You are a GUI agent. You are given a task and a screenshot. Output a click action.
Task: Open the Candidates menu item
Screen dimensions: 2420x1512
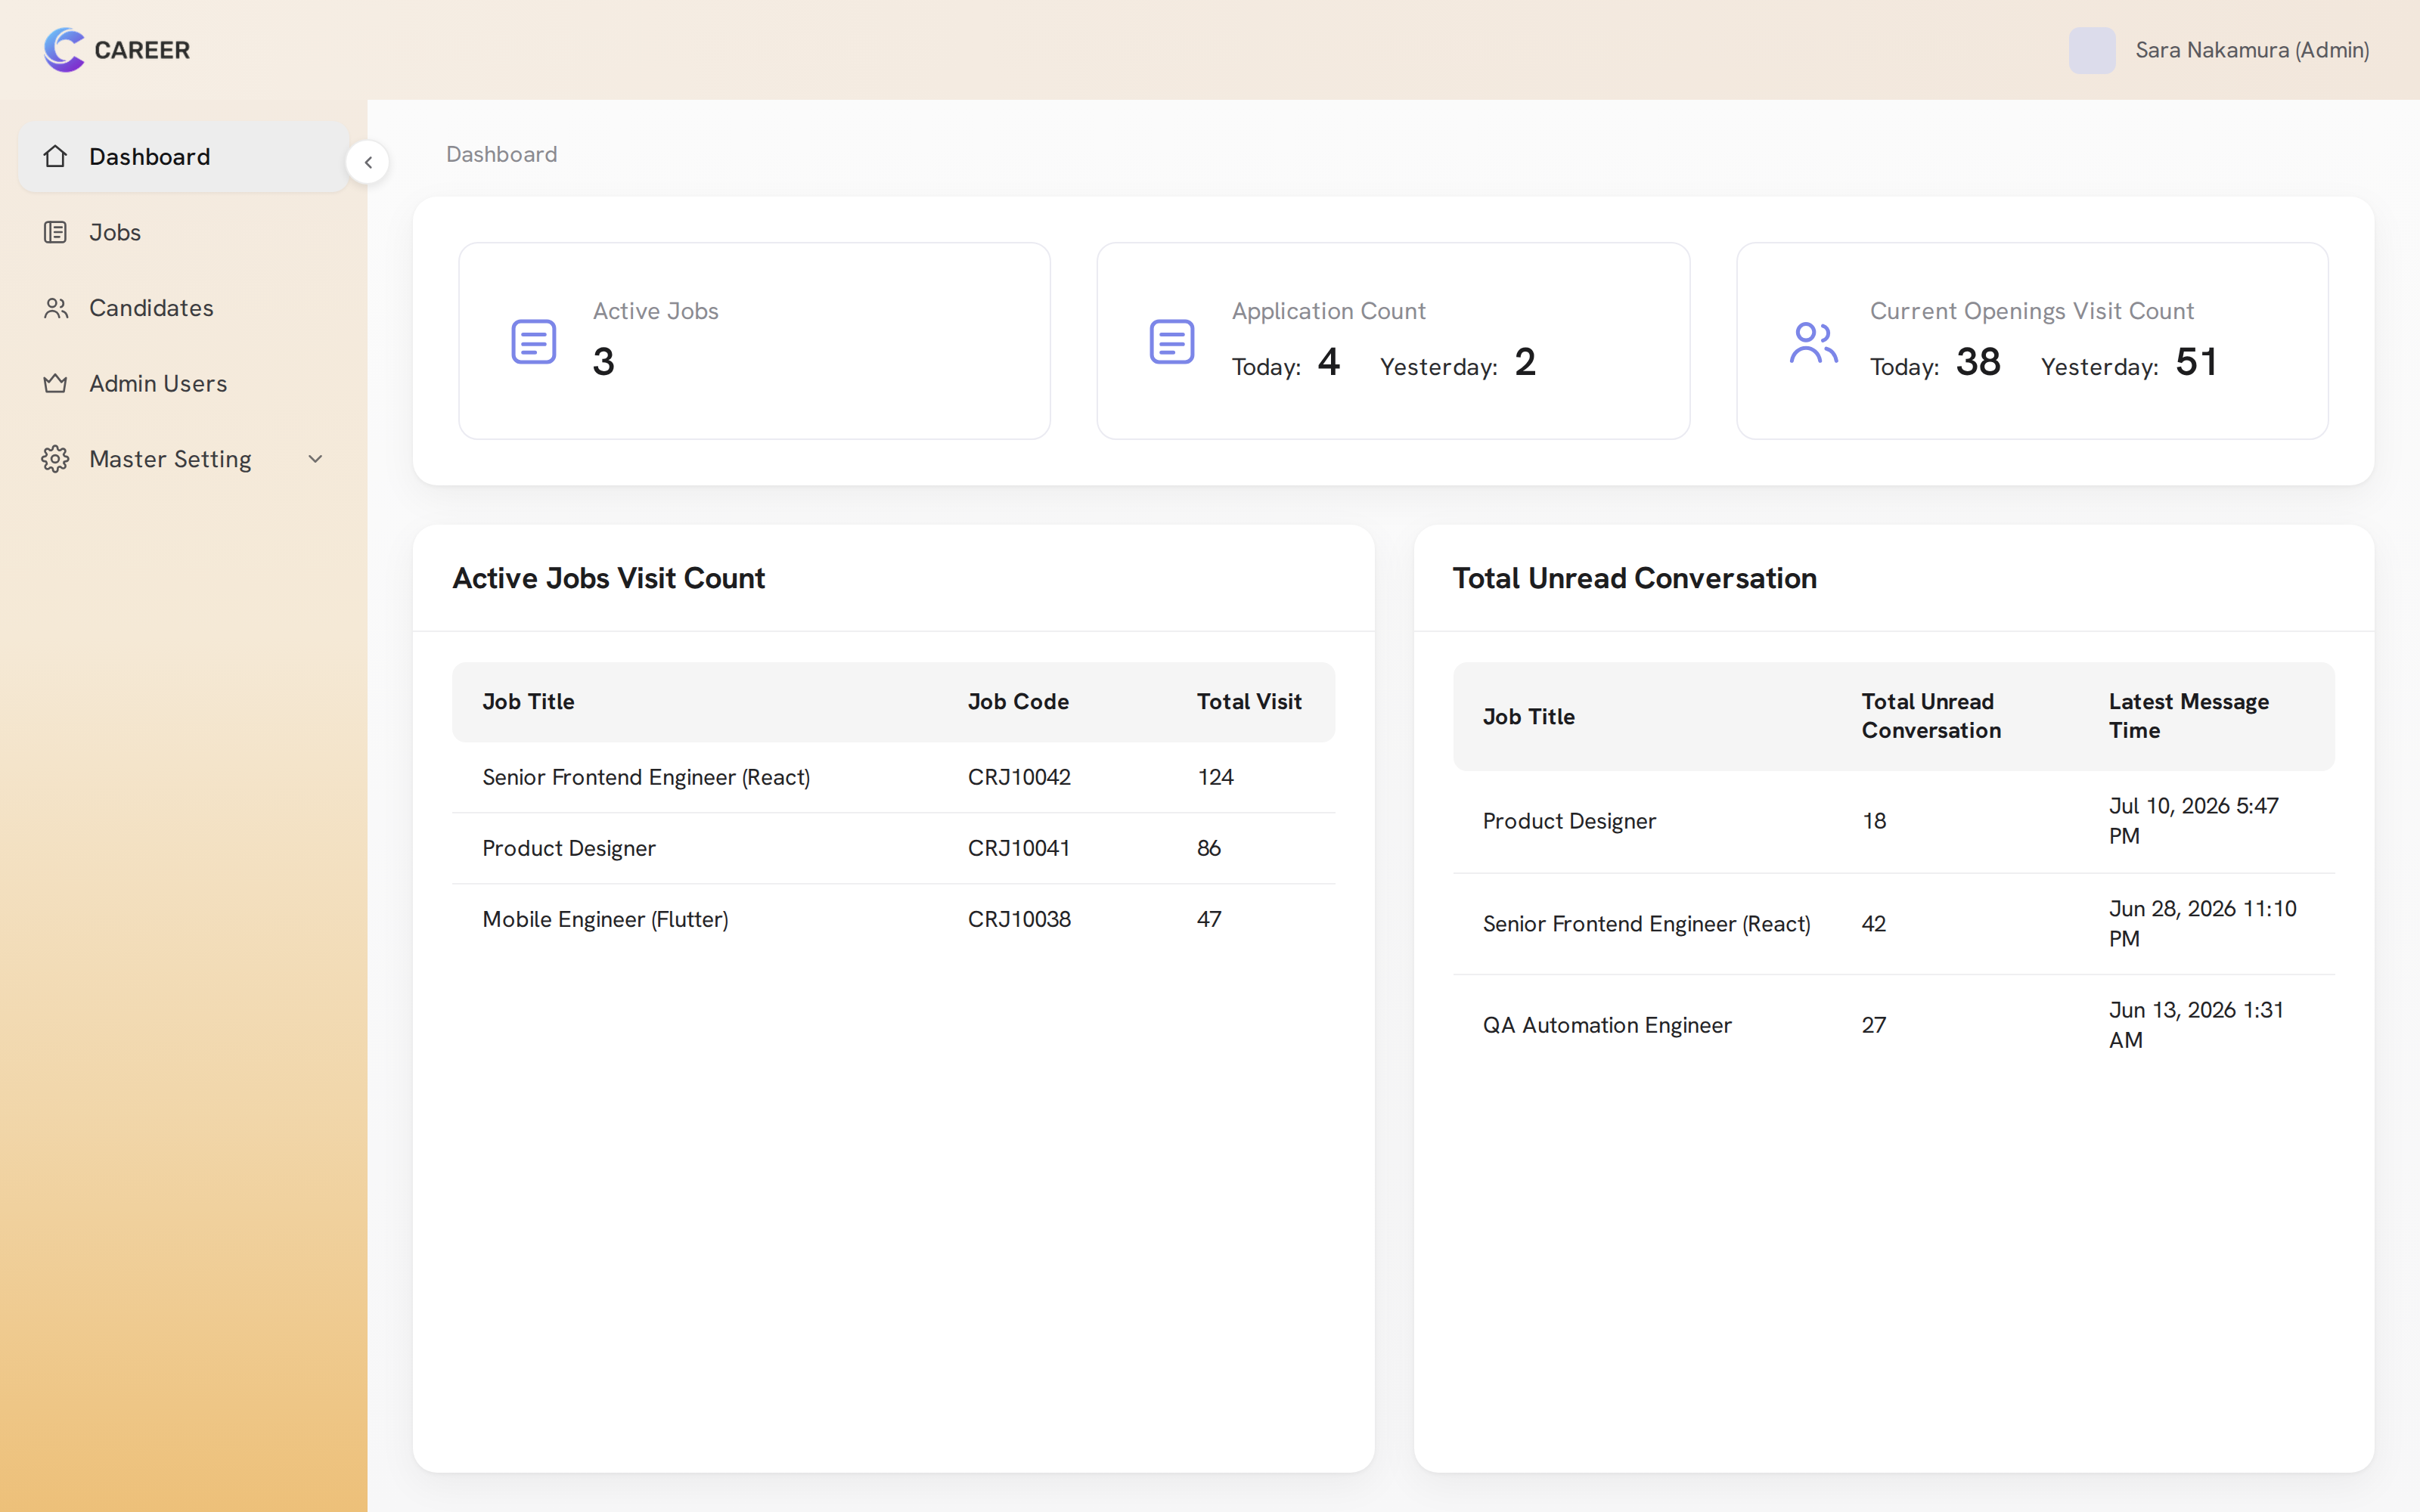(184, 308)
